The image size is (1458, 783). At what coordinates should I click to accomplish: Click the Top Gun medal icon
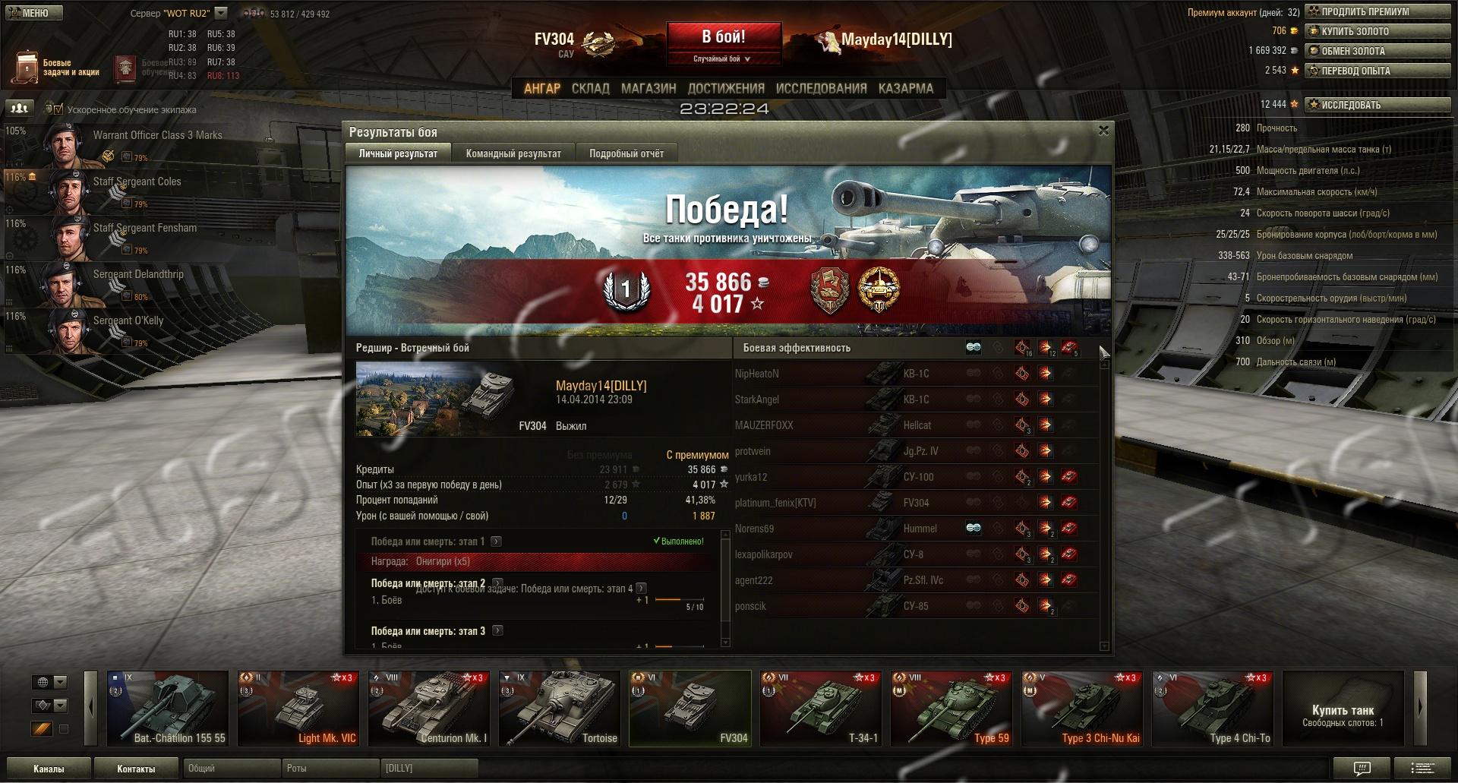[x=879, y=289]
